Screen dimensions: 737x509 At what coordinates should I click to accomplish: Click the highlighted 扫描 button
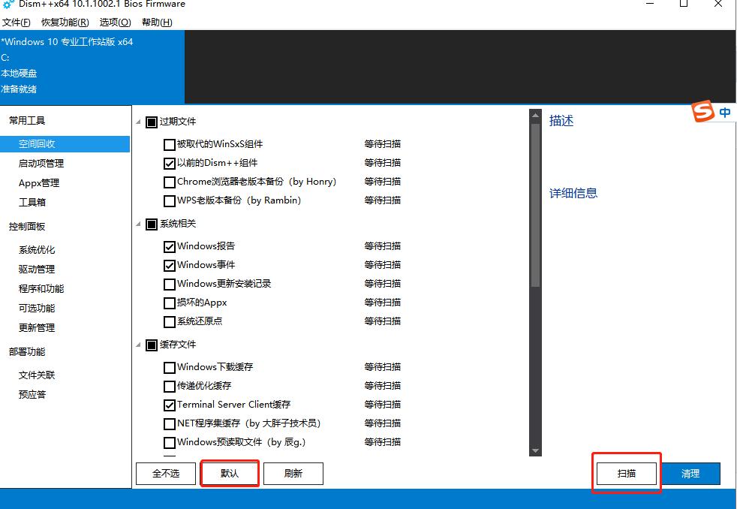[626, 474]
